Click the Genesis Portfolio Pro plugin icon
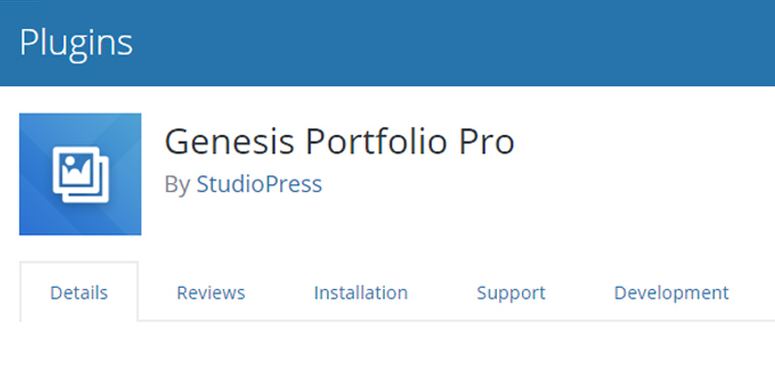Viewport: 775px width, 376px height. click(x=80, y=174)
